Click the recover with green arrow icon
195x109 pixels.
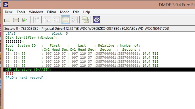85,20
